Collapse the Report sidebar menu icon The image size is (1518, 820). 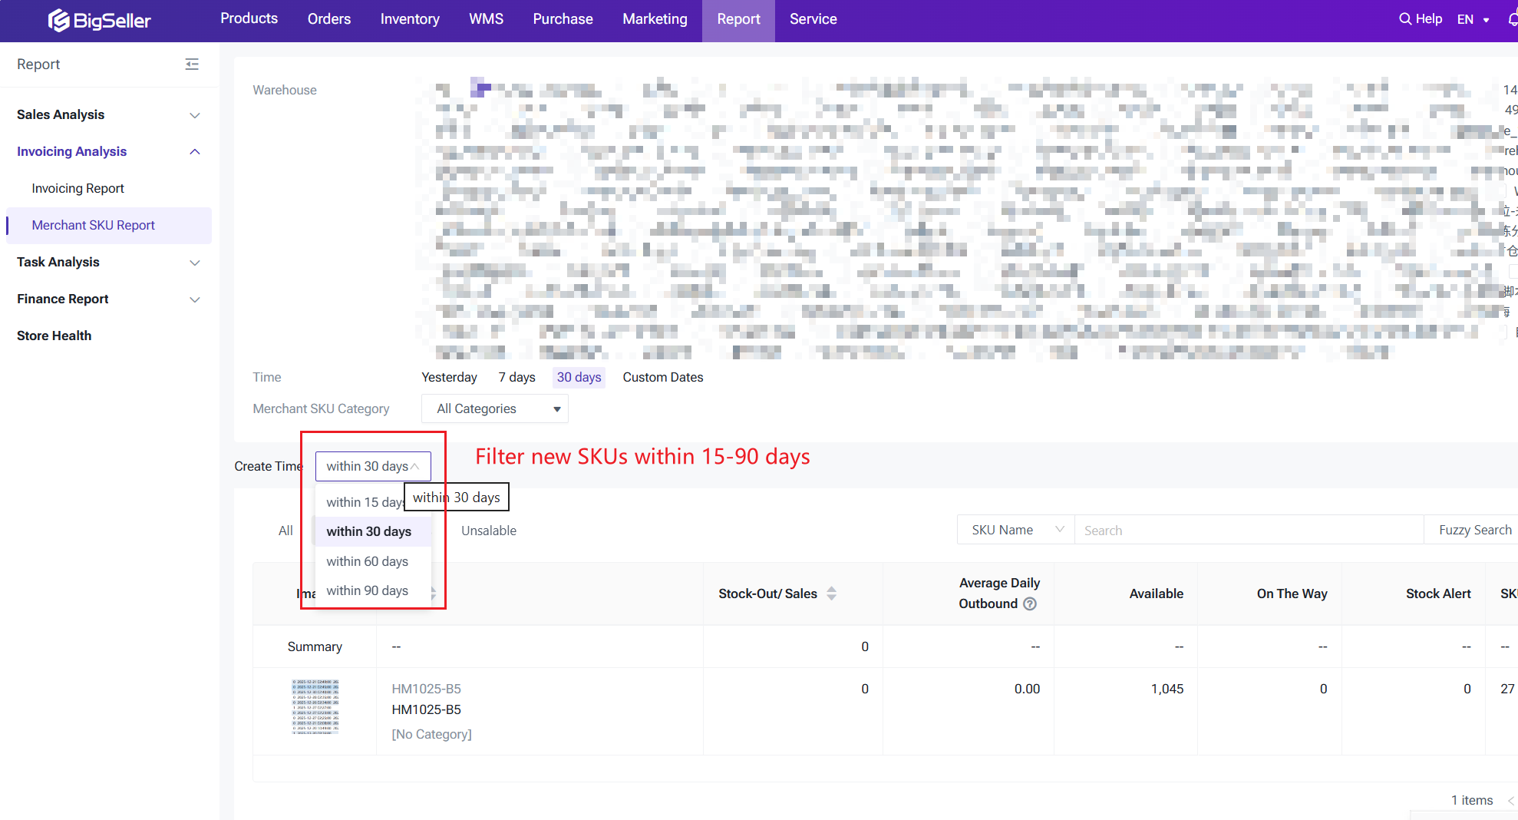click(192, 64)
